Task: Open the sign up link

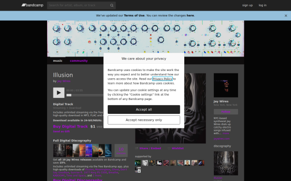Action: 247,5
